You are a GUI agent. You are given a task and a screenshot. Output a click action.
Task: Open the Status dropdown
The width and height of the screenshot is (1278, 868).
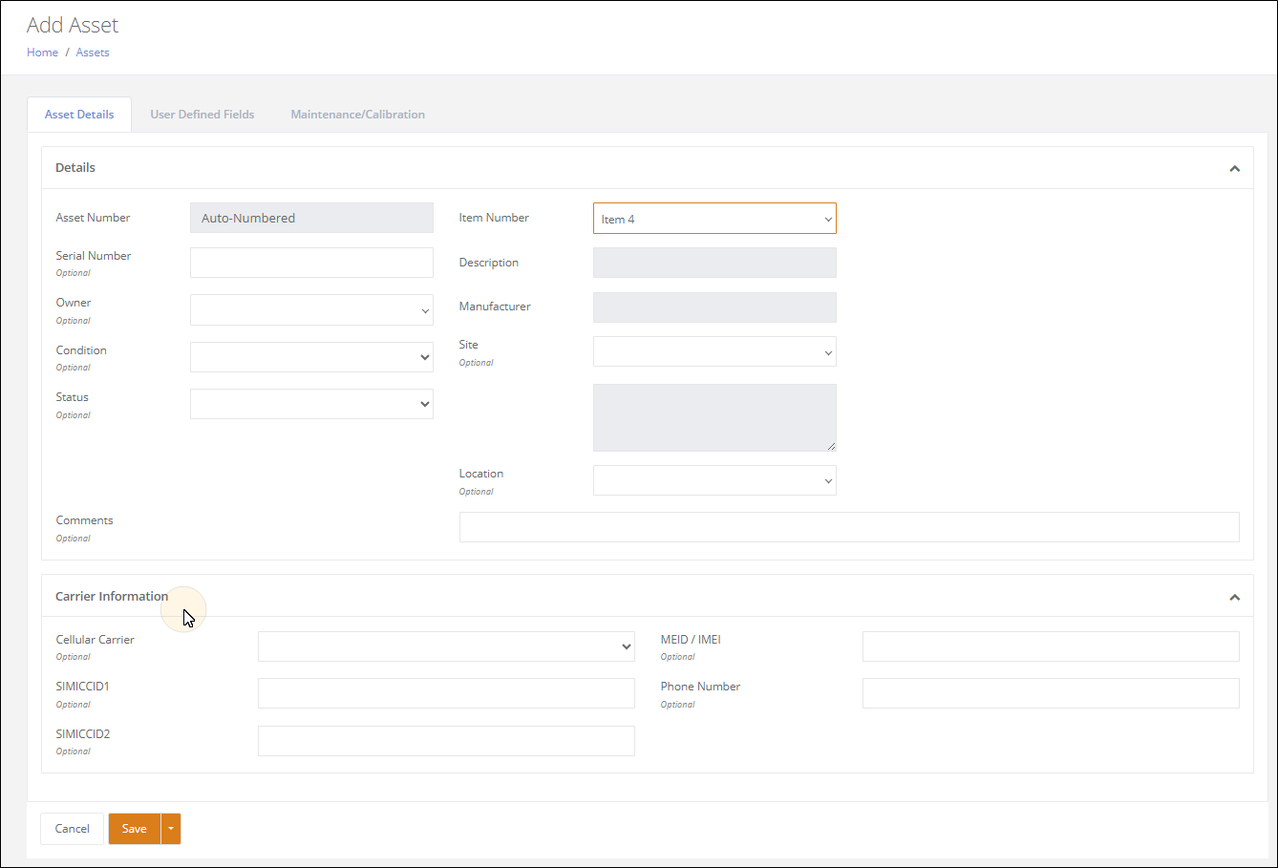pyautogui.click(x=311, y=404)
